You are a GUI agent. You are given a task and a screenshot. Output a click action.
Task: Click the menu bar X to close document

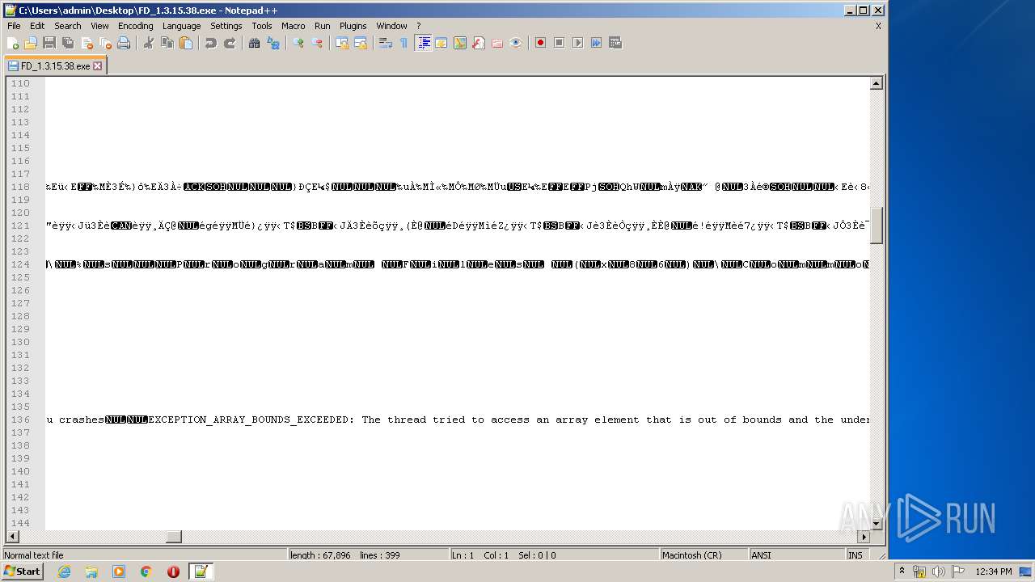click(878, 26)
